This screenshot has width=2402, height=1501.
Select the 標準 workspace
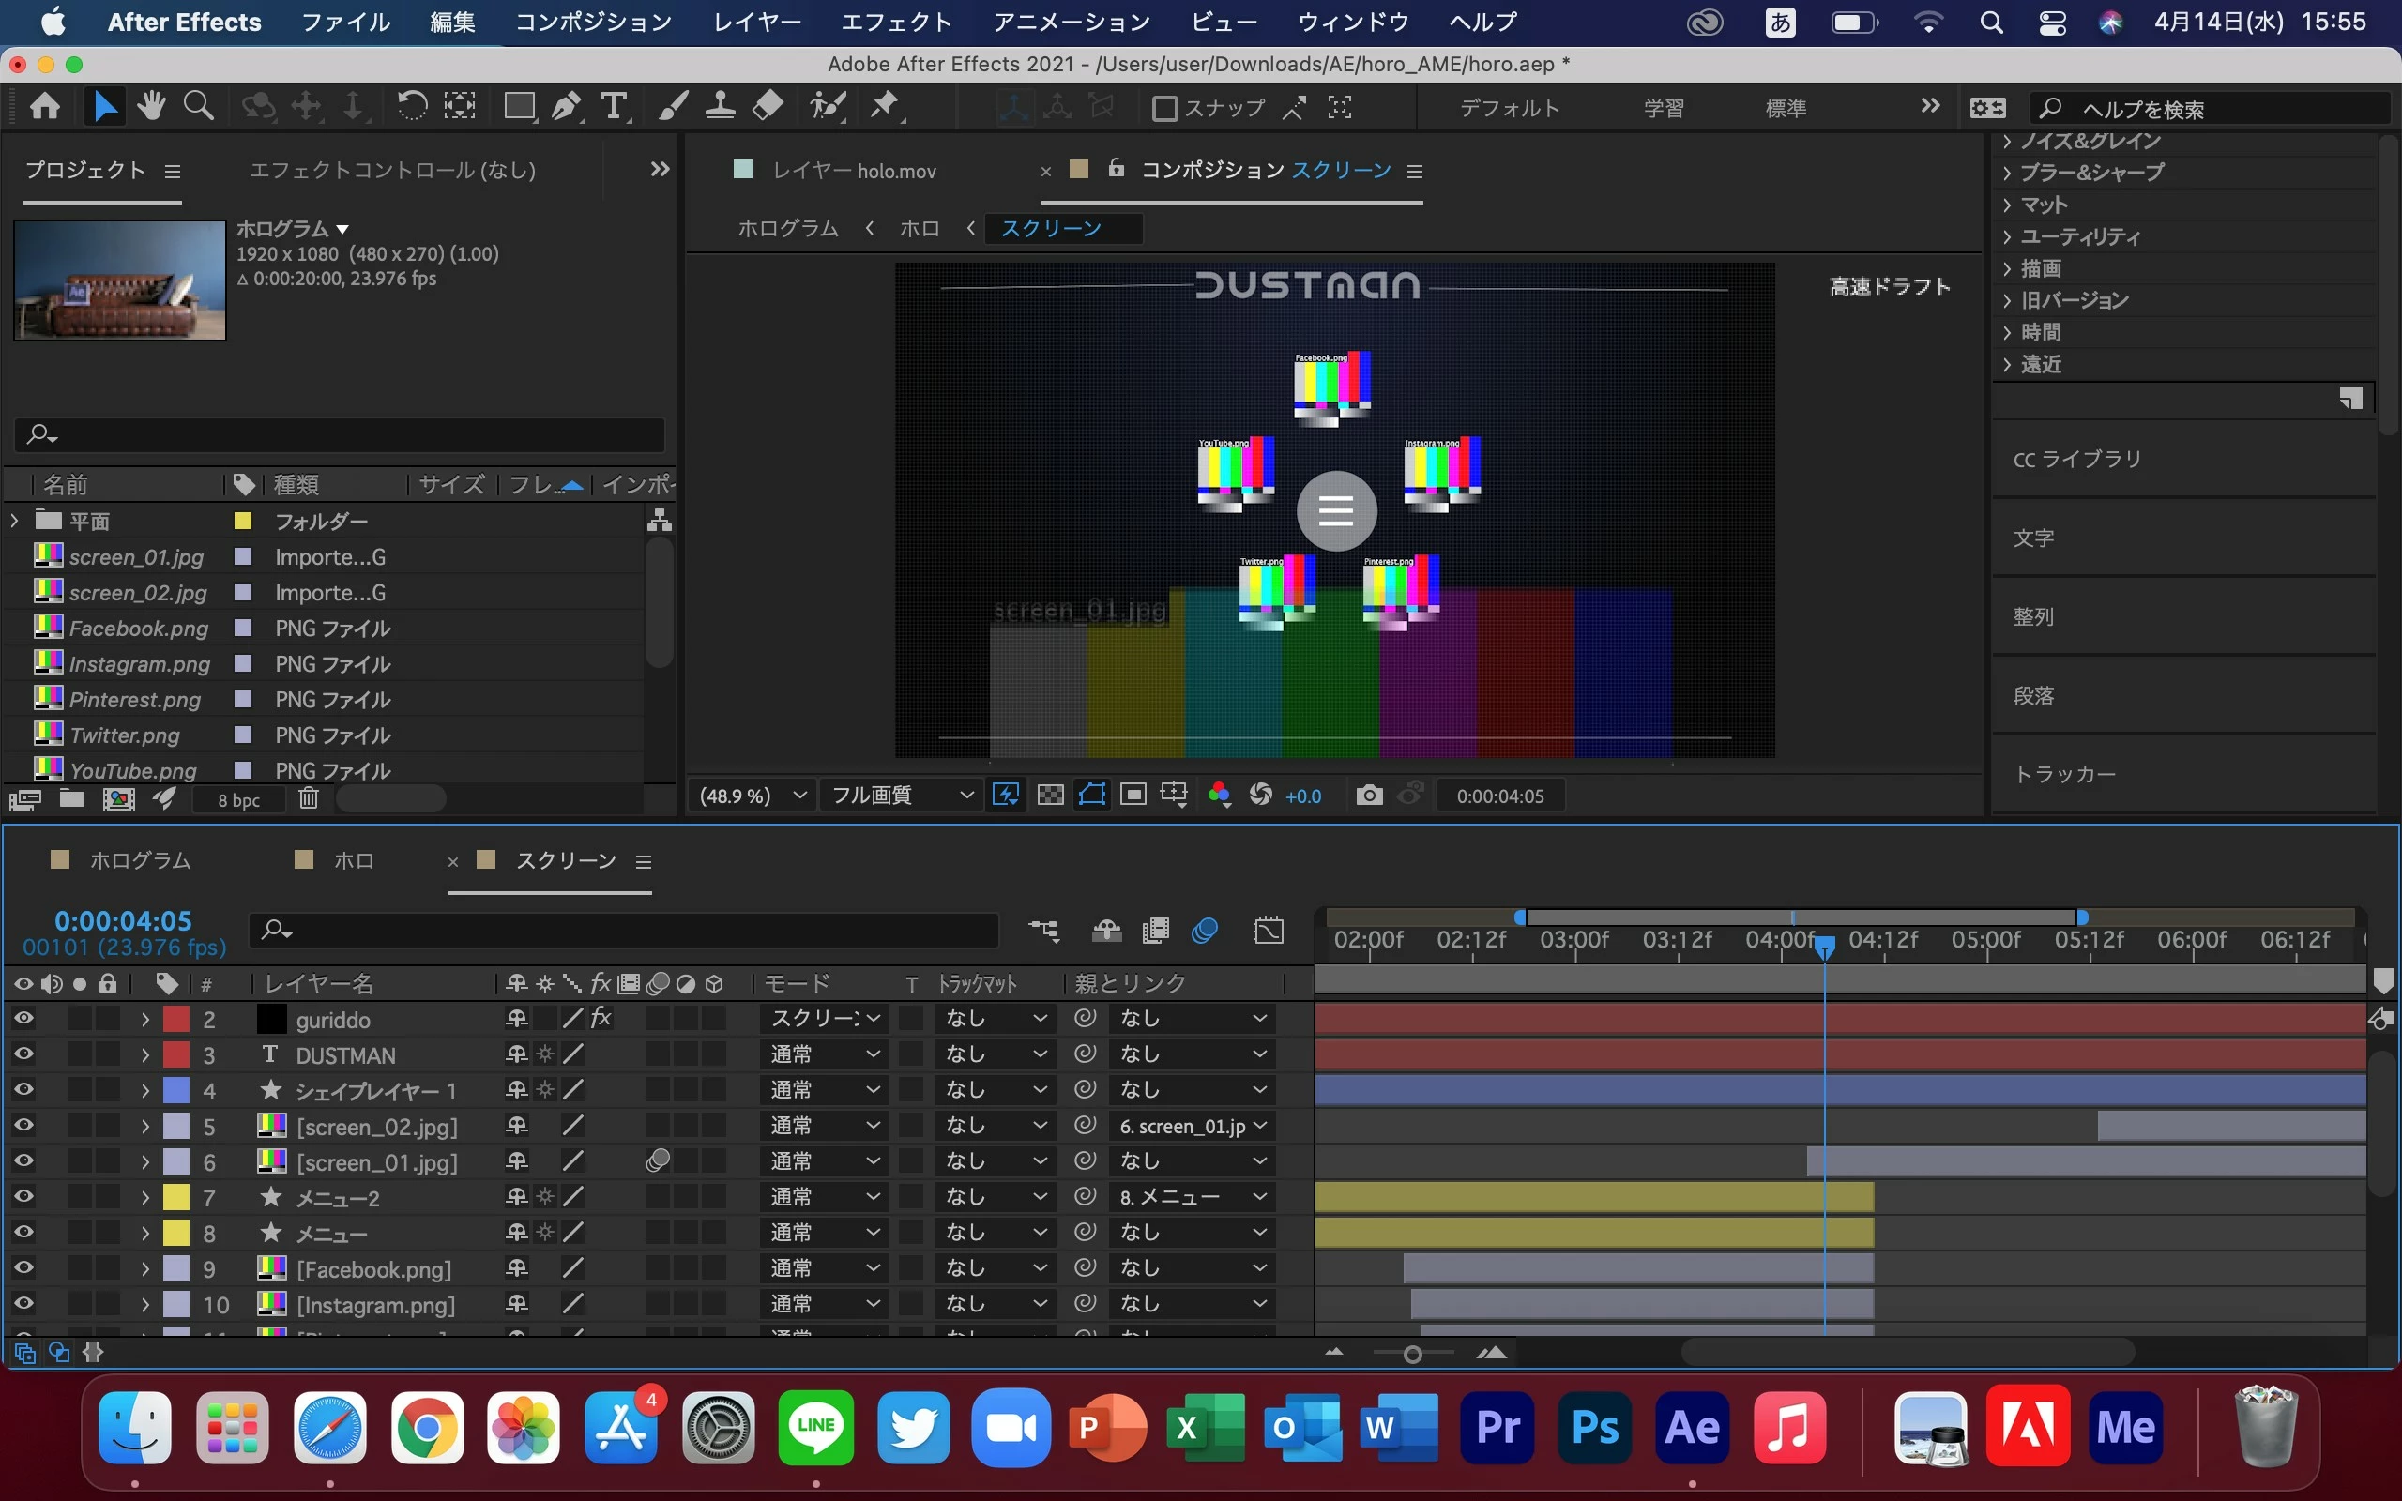tap(1786, 108)
